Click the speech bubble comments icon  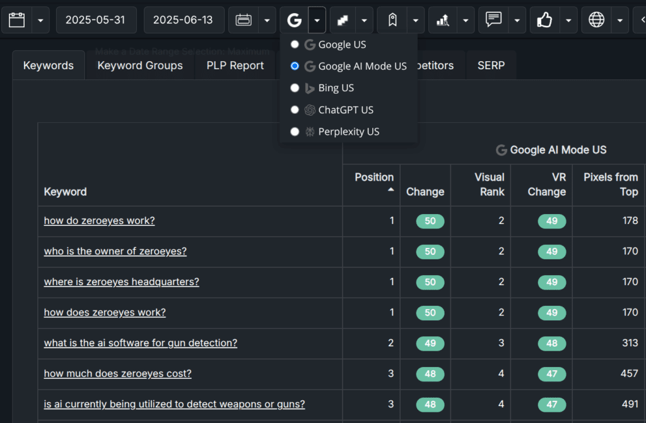[494, 20]
